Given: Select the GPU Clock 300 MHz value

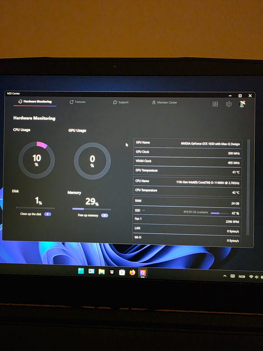Looking at the screenshot, I should [234, 154].
